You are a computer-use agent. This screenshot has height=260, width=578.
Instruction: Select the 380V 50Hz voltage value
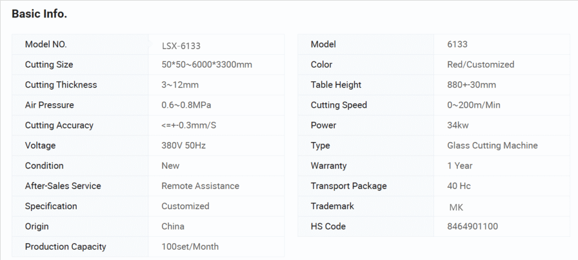coord(183,146)
